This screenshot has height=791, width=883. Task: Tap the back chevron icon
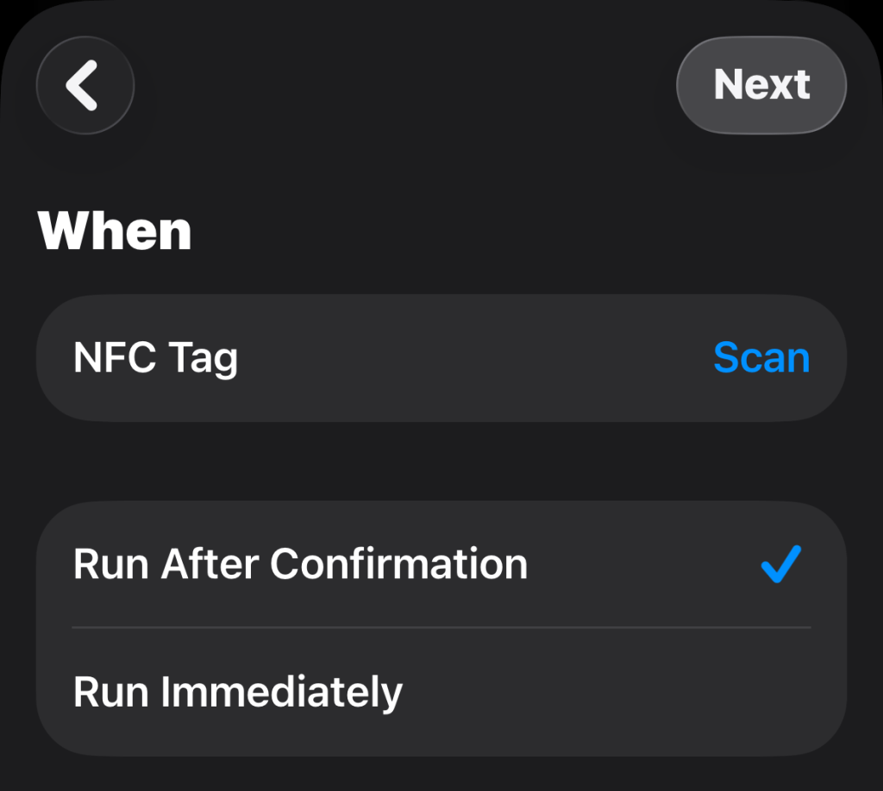pos(84,85)
